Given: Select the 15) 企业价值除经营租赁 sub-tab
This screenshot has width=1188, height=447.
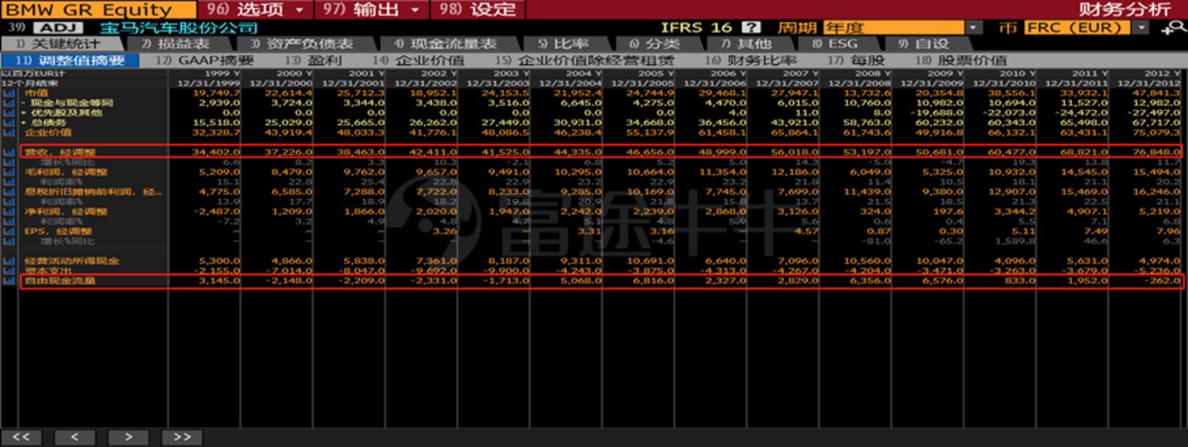Looking at the screenshot, I should [x=584, y=60].
